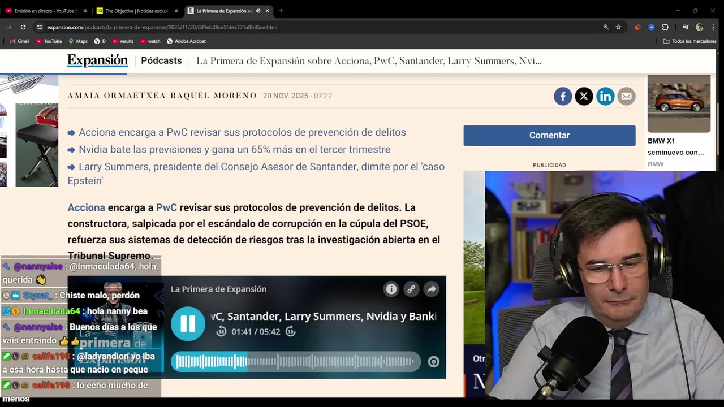Follow the Acciona link in the paragraph

[x=86, y=208]
